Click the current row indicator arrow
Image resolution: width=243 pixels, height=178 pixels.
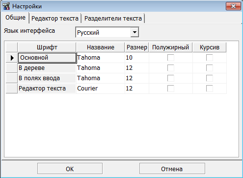[x=12, y=58]
